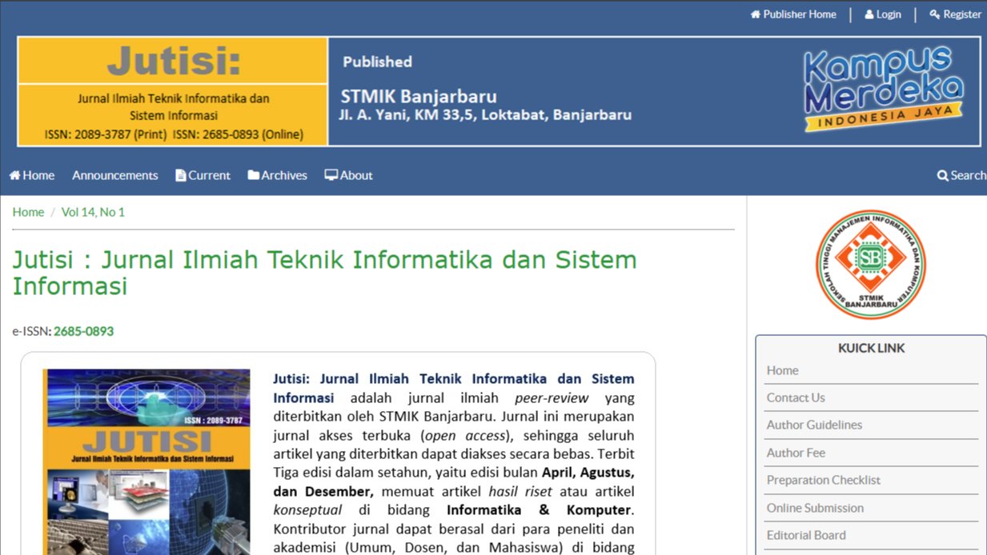Open the Vol 14, No 1 breadcrumb
Image resolution: width=987 pixels, height=555 pixels.
tap(93, 212)
